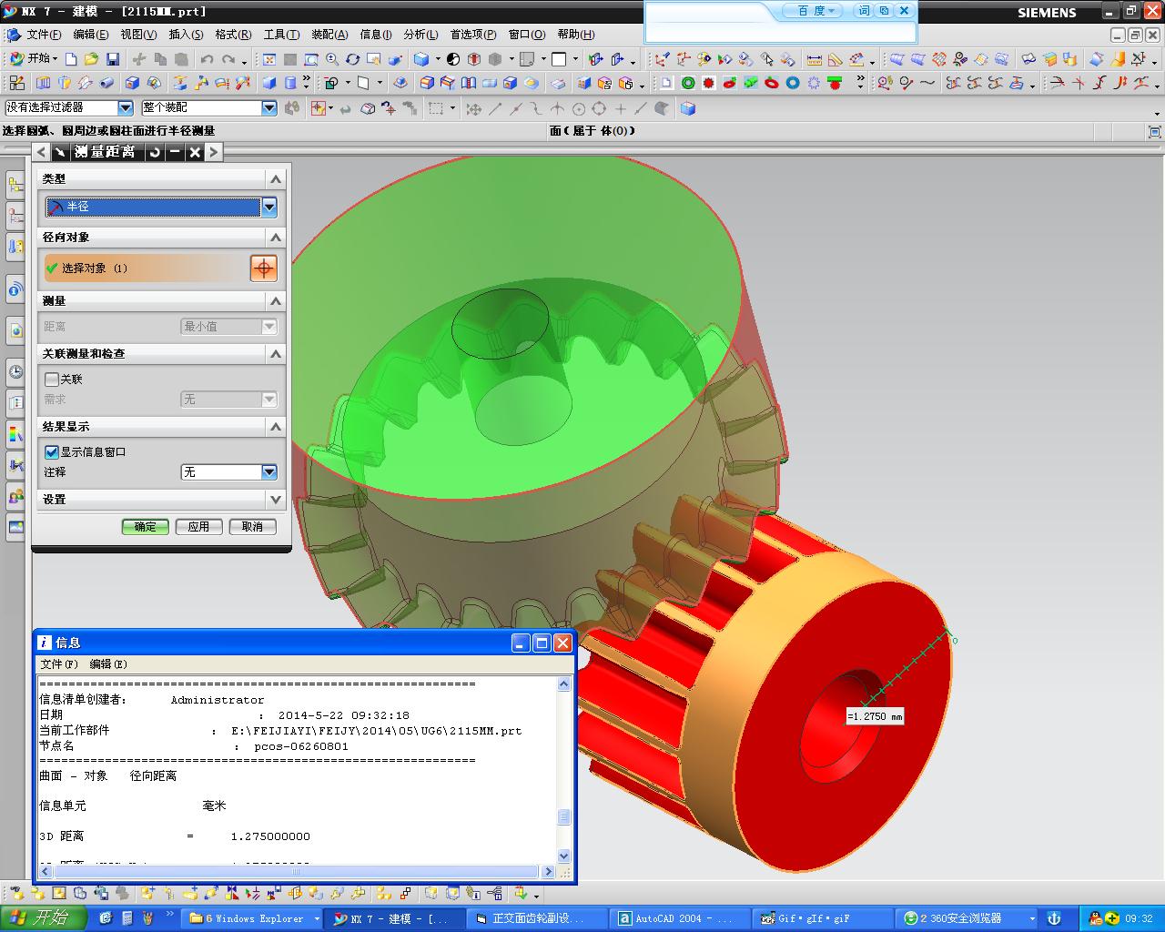Click the 1.2750 mm measurement label
This screenshot has height=932, width=1165.
click(875, 716)
